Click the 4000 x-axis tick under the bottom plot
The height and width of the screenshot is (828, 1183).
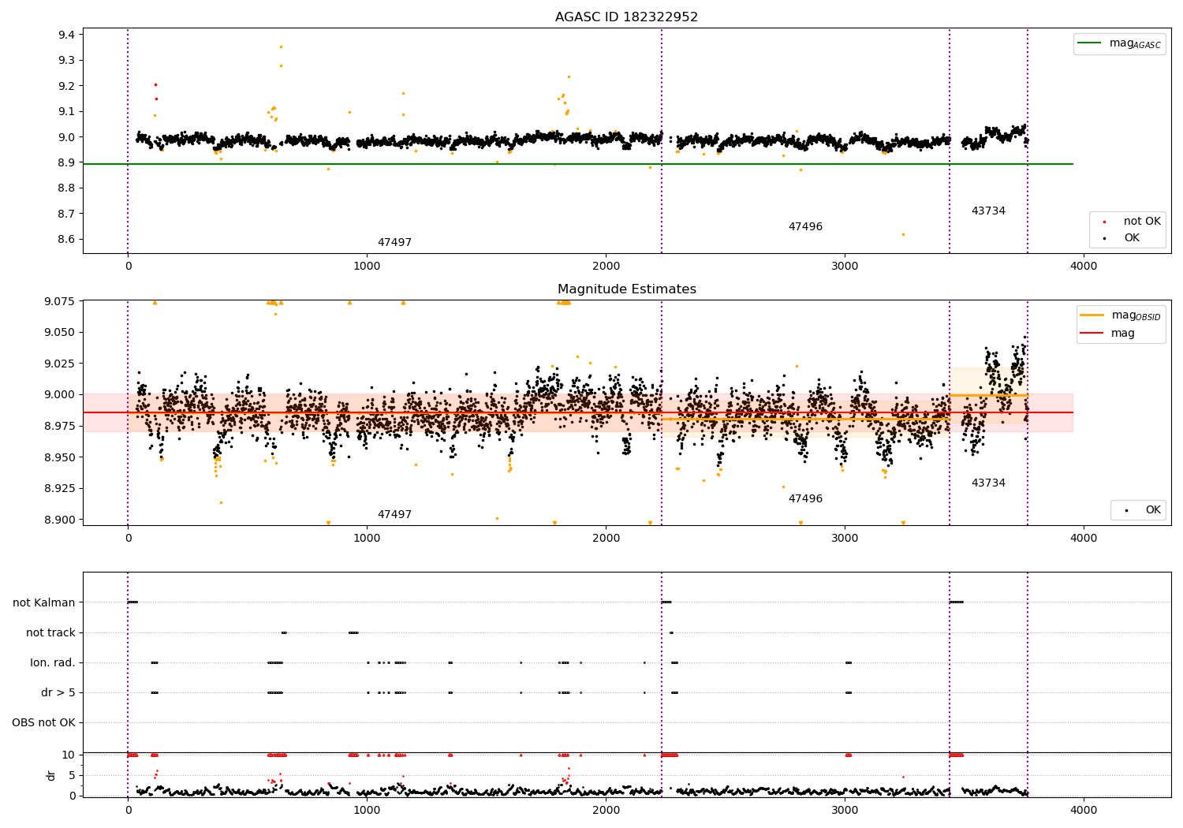[1084, 811]
